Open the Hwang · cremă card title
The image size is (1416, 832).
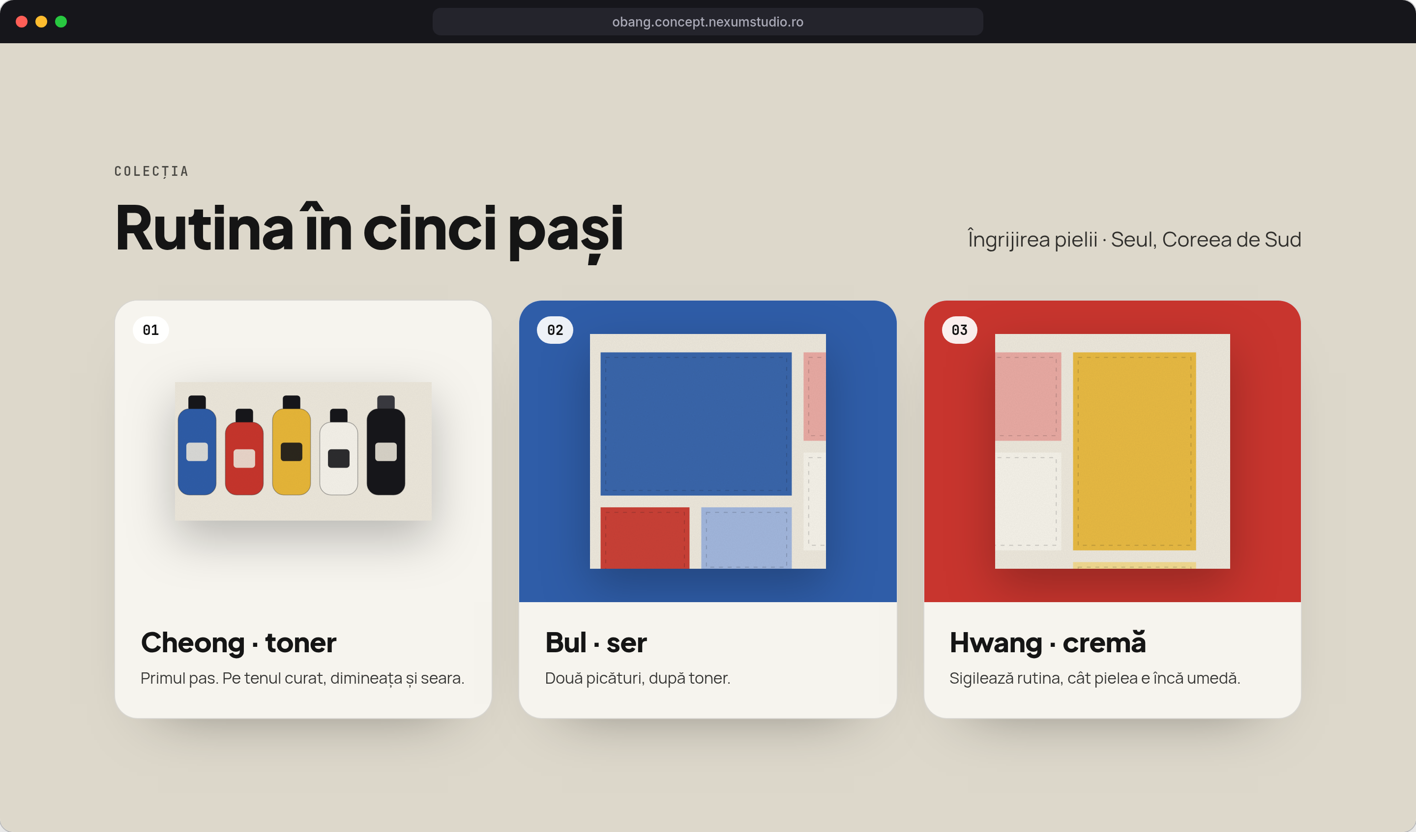coord(1047,642)
